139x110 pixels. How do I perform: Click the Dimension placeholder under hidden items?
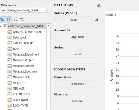(78, 84)
